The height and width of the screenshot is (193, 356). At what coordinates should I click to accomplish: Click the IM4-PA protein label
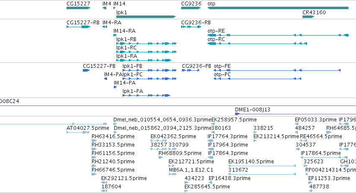coord(113,75)
